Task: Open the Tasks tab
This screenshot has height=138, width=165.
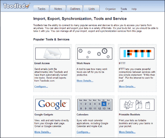Action: [x=41, y=9]
